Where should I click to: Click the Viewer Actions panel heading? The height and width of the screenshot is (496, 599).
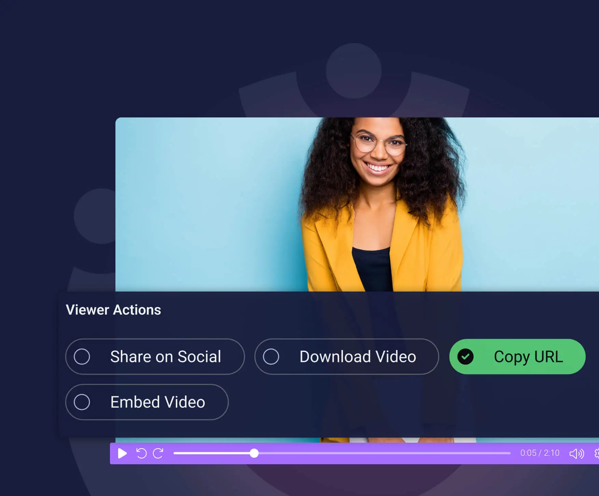click(114, 310)
